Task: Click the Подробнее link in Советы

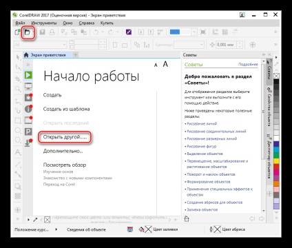Action: [248, 65]
